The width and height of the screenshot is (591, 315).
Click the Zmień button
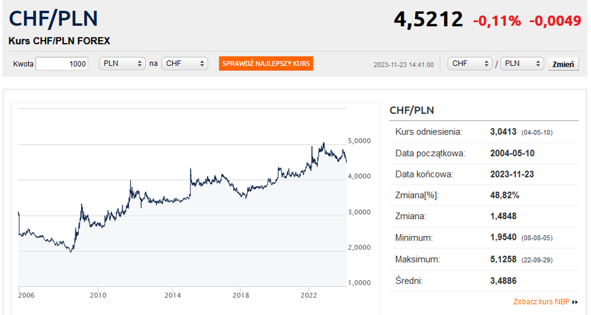[x=564, y=64]
